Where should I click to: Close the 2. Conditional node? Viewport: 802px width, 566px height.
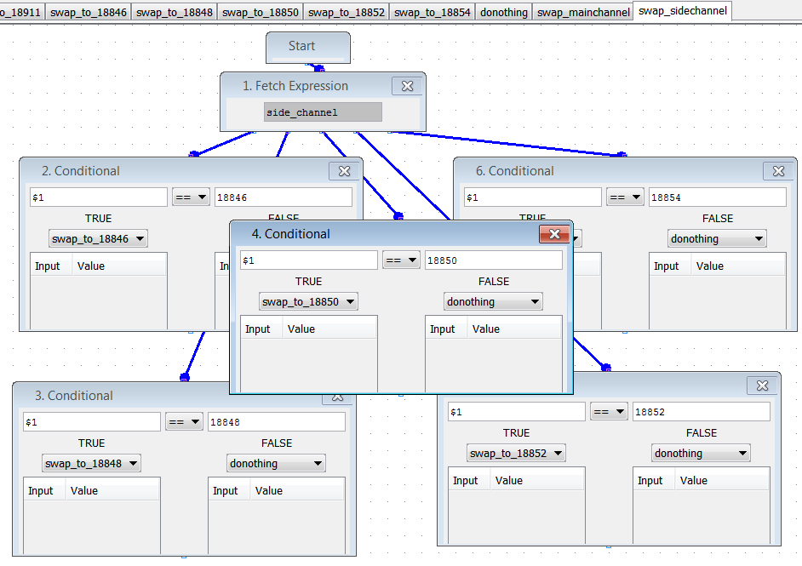click(344, 171)
